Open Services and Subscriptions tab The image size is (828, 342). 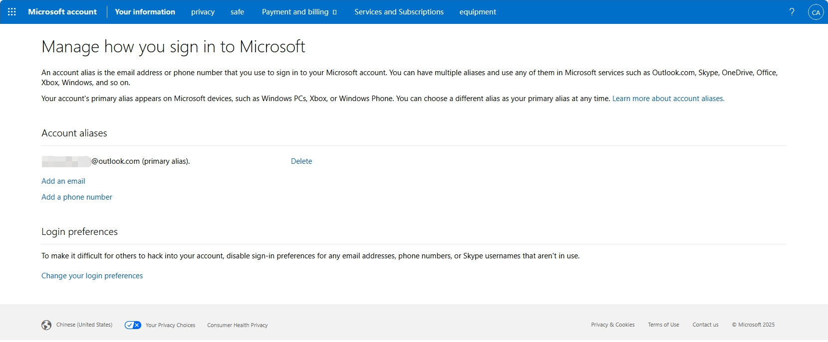pyautogui.click(x=399, y=12)
